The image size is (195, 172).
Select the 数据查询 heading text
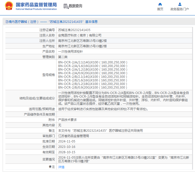76,6
